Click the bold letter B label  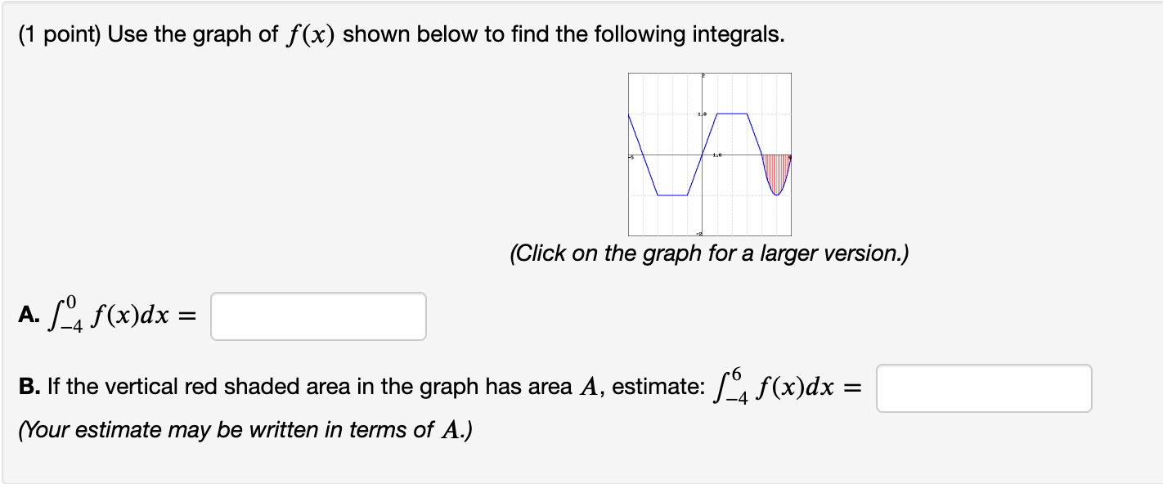pyautogui.click(x=27, y=385)
